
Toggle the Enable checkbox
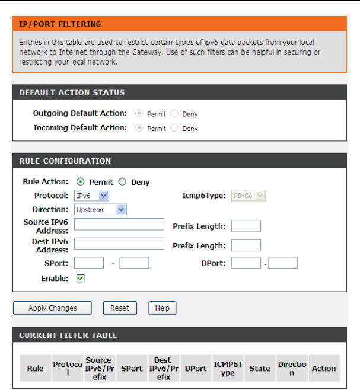(81, 279)
